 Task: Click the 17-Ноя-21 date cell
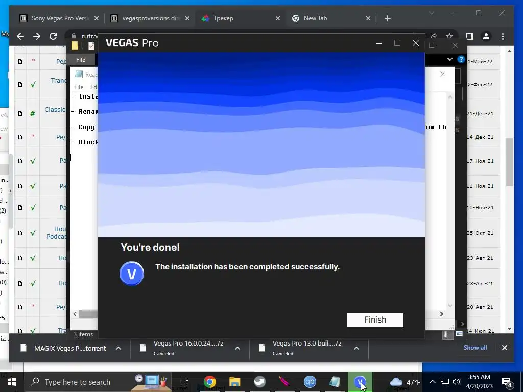coord(480,161)
